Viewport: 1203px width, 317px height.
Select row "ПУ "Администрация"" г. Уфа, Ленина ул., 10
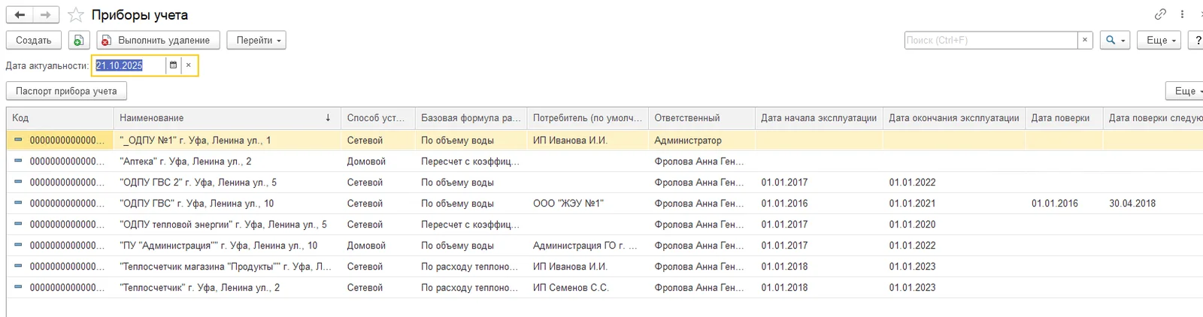coord(605,246)
